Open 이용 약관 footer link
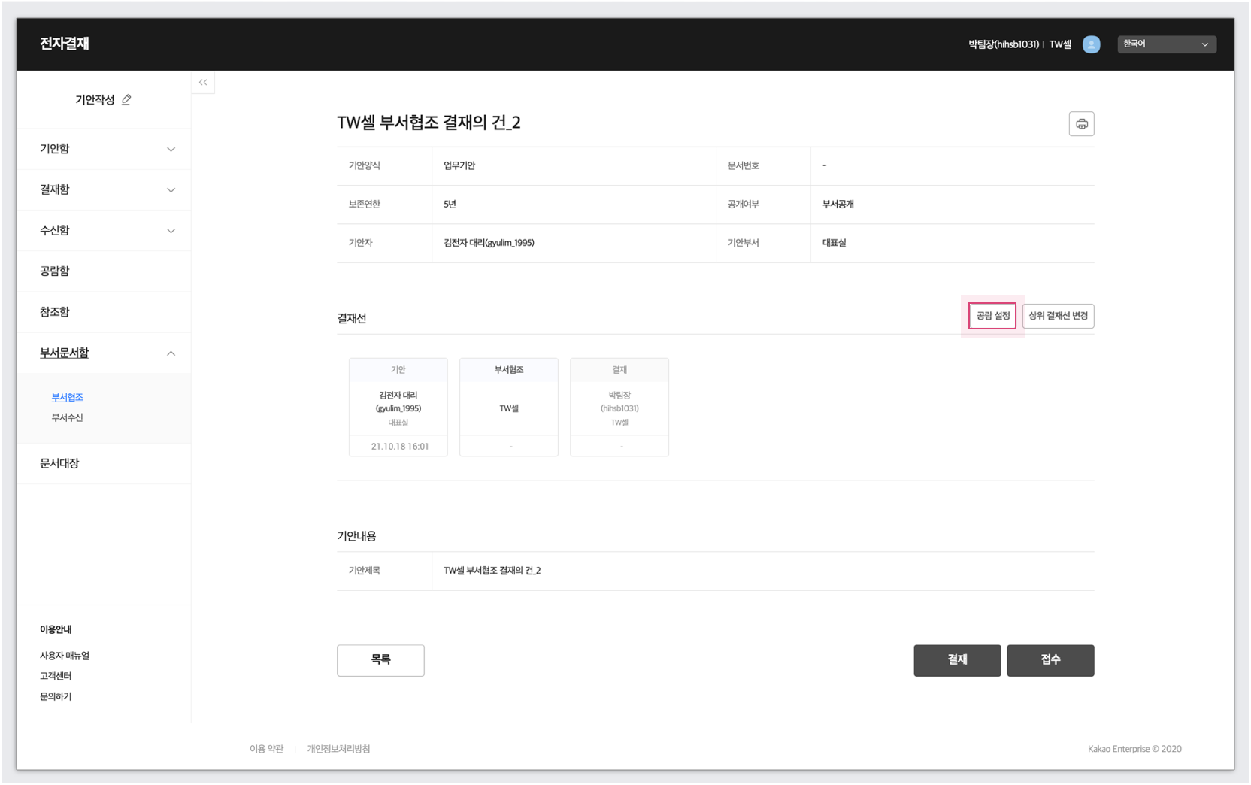Image resolution: width=1251 pixels, height=785 pixels. coord(266,749)
